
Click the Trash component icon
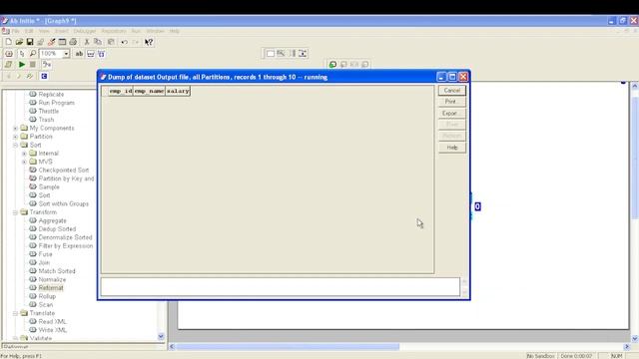tap(33, 120)
